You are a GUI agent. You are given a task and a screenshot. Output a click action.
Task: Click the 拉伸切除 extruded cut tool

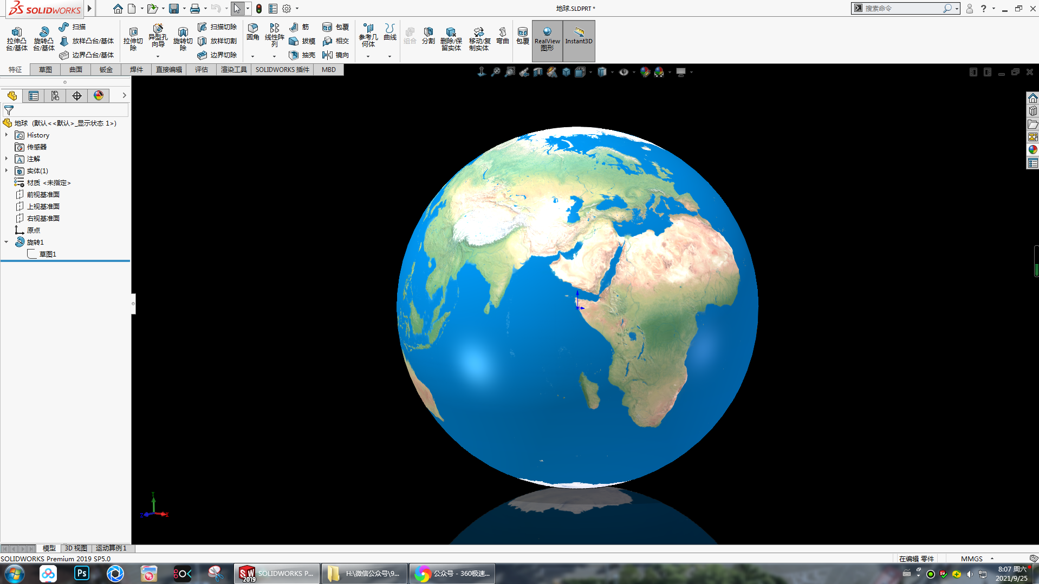[x=133, y=39]
